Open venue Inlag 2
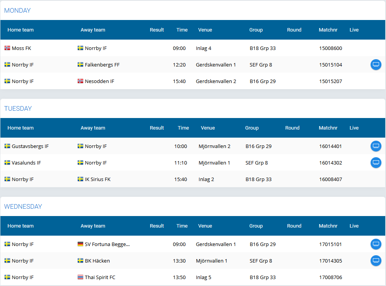This screenshot has height=286, width=386. point(206,179)
